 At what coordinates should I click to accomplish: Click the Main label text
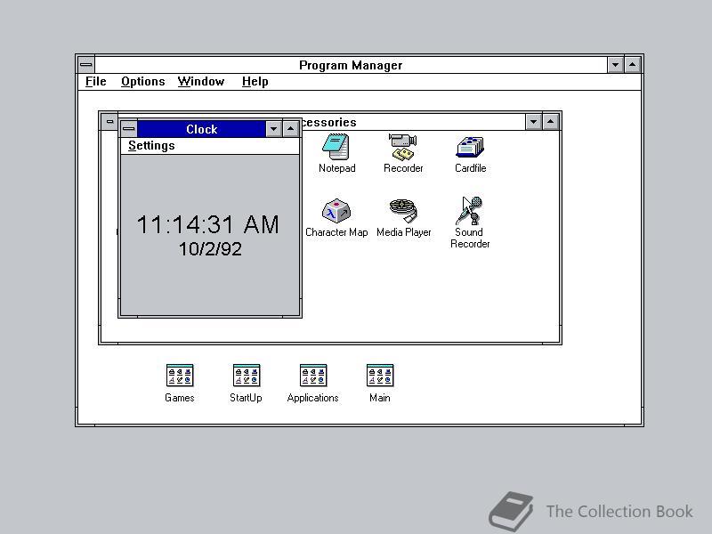380,398
